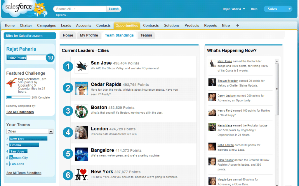The width and height of the screenshot is (299, 186).
Task: Open the Chatter tab
Action: tap(26, 26)
